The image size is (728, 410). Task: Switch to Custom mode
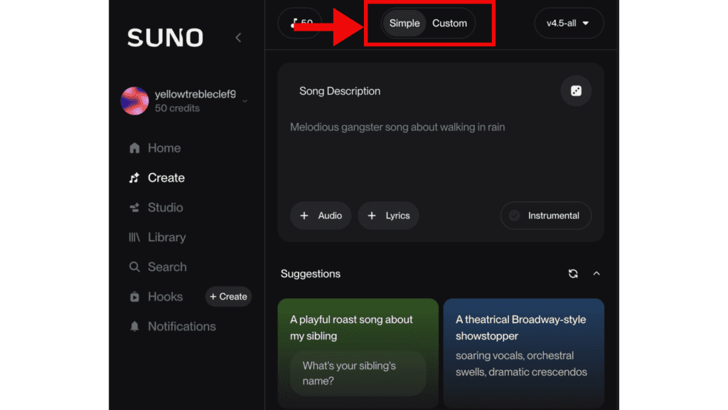tap(449, 23)
